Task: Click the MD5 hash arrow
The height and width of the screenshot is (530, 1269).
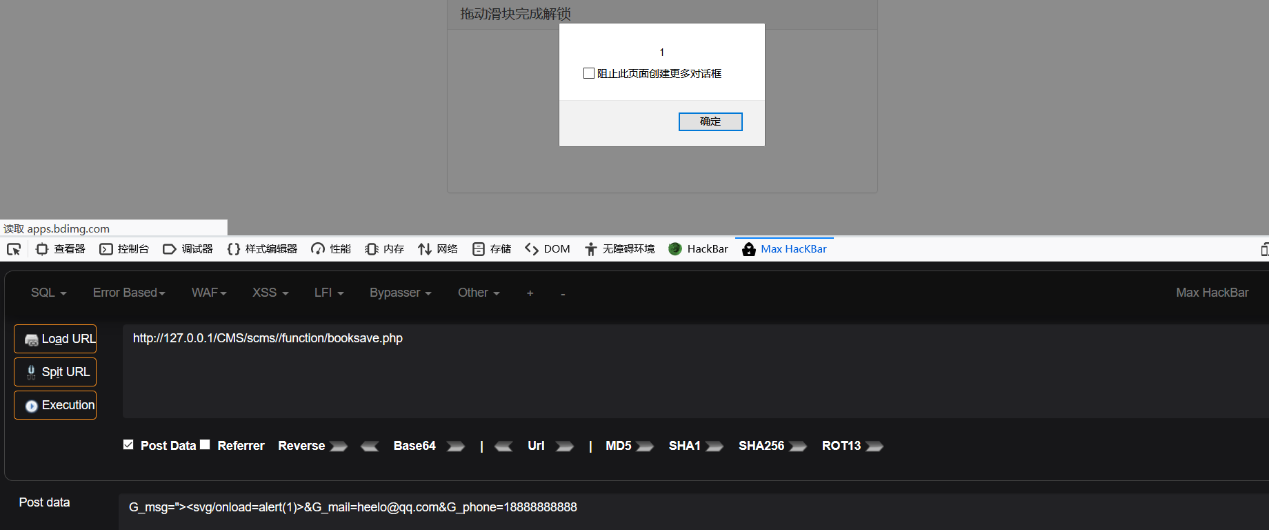Action: click(645, 446)
